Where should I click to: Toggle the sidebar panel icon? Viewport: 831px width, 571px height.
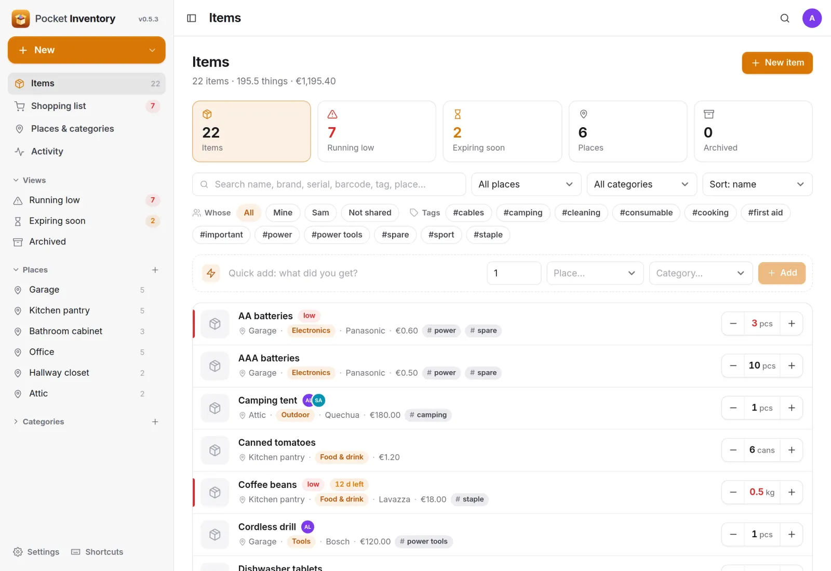pos(192,18)
